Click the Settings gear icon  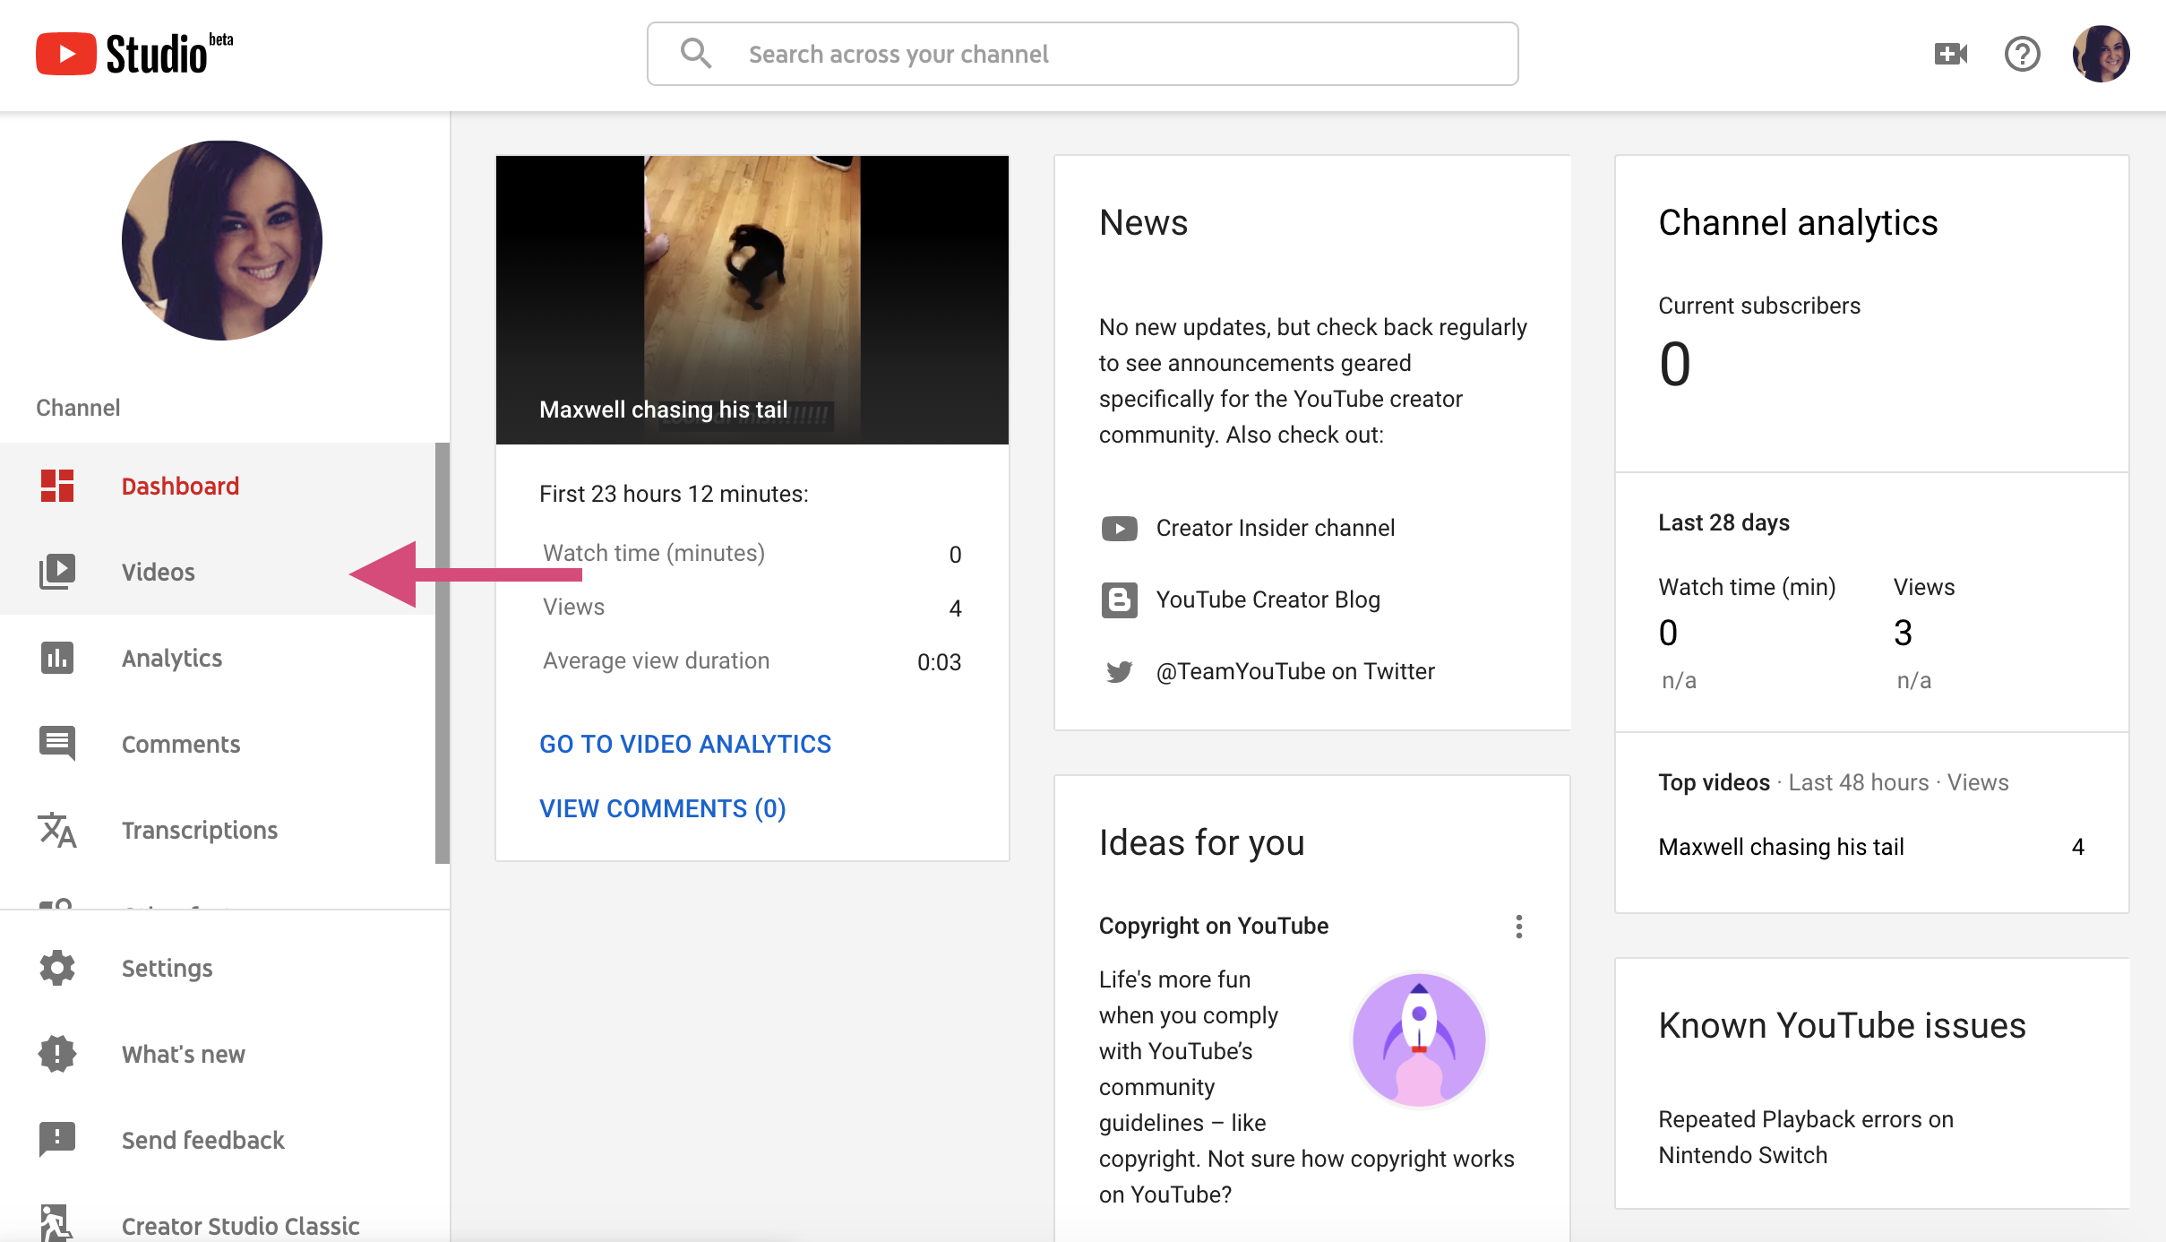(x=57, y=968)
